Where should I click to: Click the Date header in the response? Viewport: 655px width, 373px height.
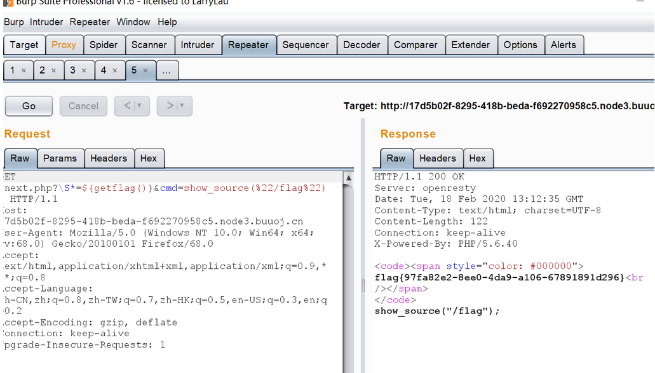point(479,199)
